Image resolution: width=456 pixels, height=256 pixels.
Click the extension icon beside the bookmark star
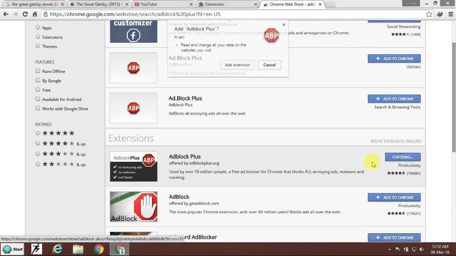pos(440,14)
